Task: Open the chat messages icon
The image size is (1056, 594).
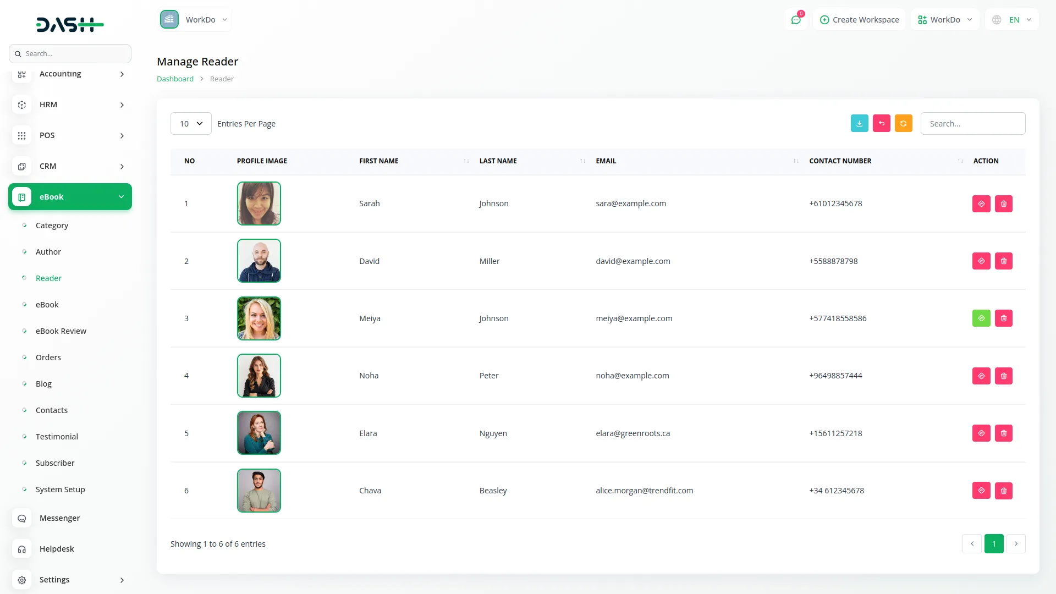Action: (795, 20)
